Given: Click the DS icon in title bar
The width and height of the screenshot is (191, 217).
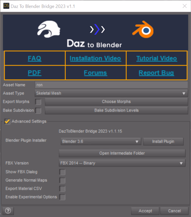Looking at the screenshot, I should pos(6,6).
